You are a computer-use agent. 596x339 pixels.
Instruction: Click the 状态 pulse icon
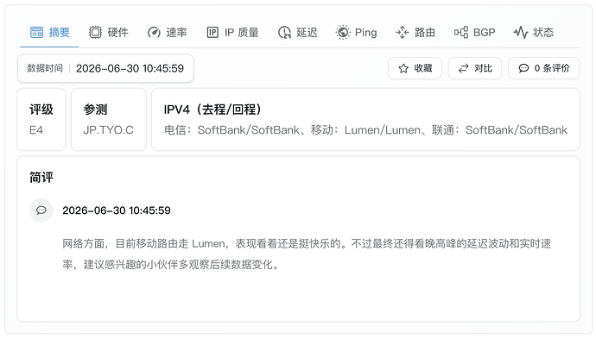coord(521,32)
